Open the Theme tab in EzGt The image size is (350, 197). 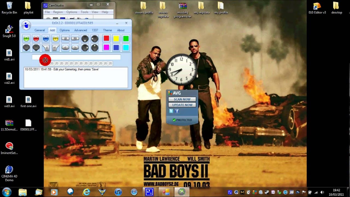click(107, 30)
